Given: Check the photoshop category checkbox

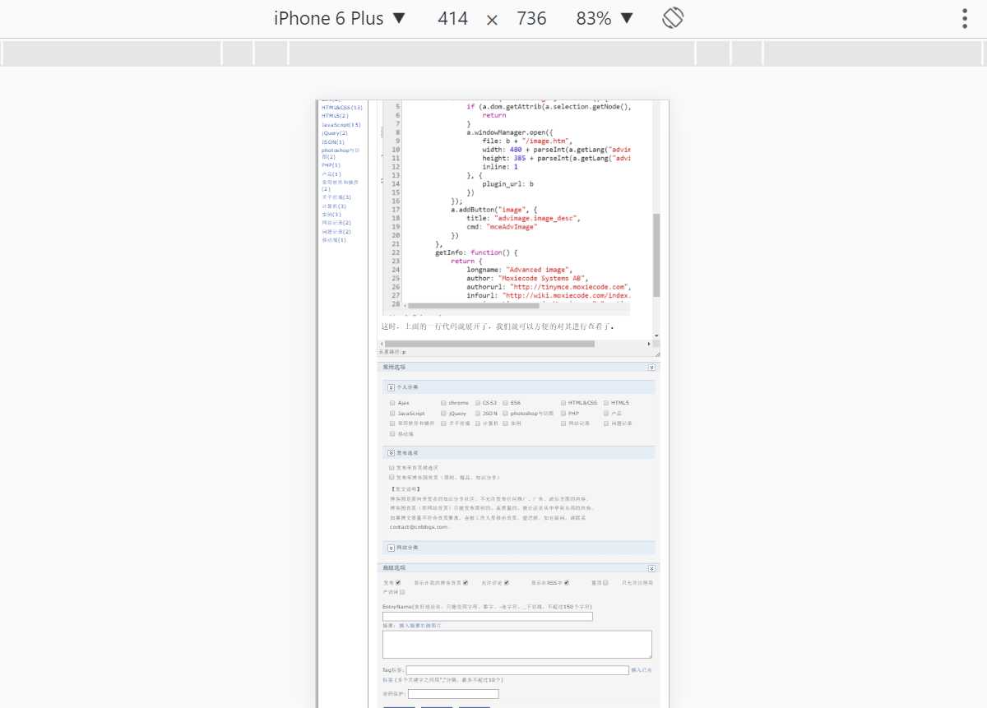Looking at the screenshot, I should click(505, 414).
